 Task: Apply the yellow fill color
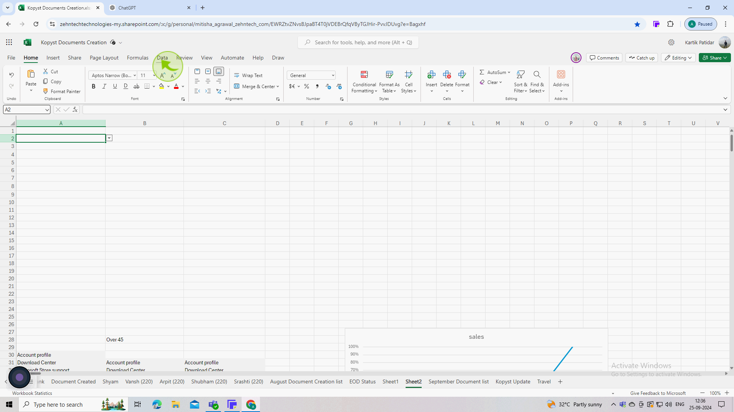pos(162,87)
